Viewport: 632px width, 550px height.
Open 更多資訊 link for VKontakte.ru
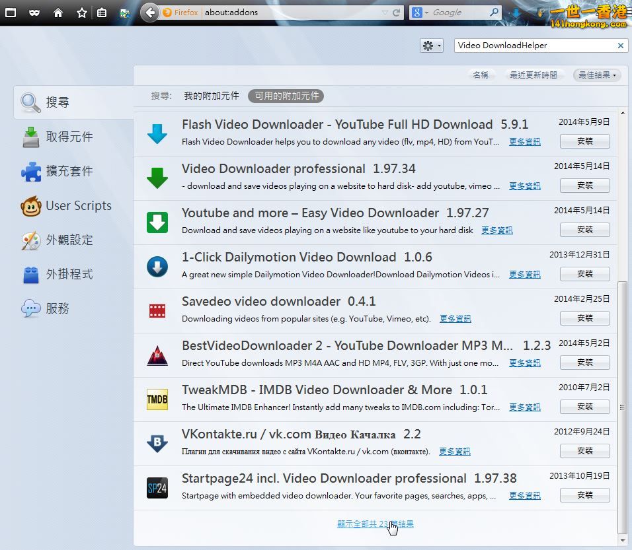point(455,452)
